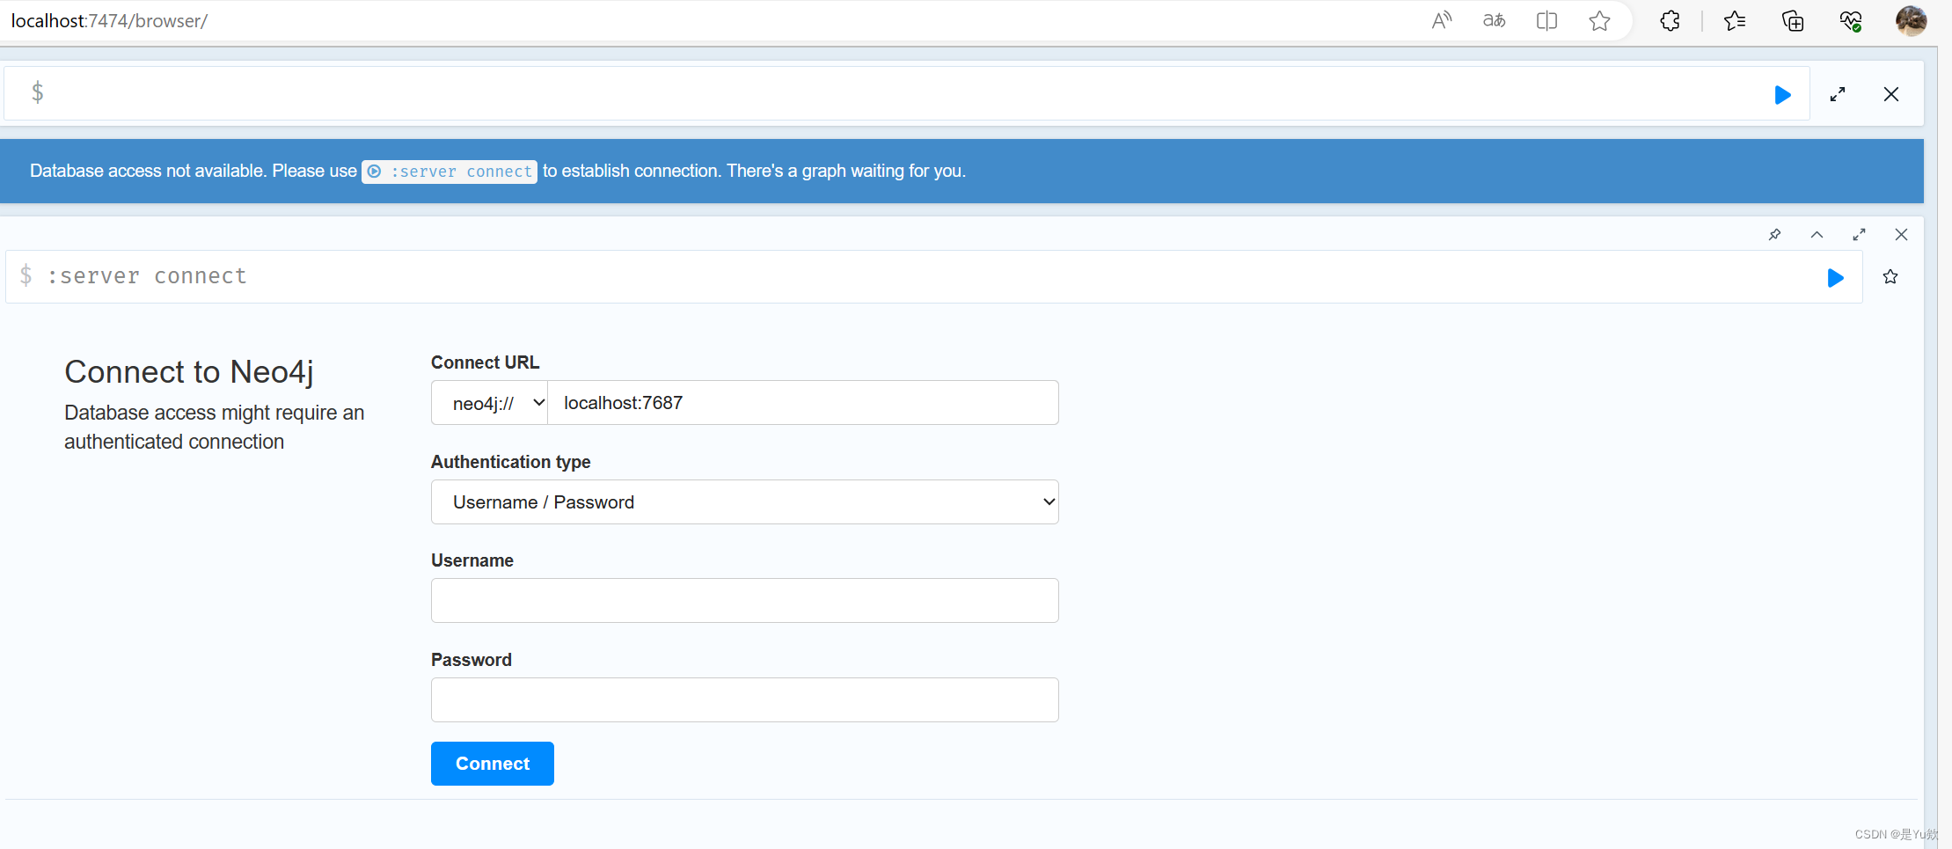Image resolution: width=1952 pixels, height=849 pixels.
Task: Open browser essentials heart icon
Action: 1851,20
